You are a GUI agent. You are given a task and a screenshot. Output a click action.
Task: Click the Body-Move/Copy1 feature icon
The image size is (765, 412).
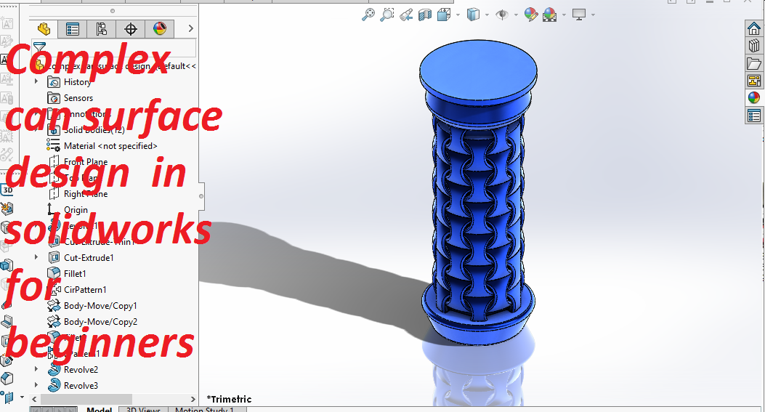(x=54, y=306)
